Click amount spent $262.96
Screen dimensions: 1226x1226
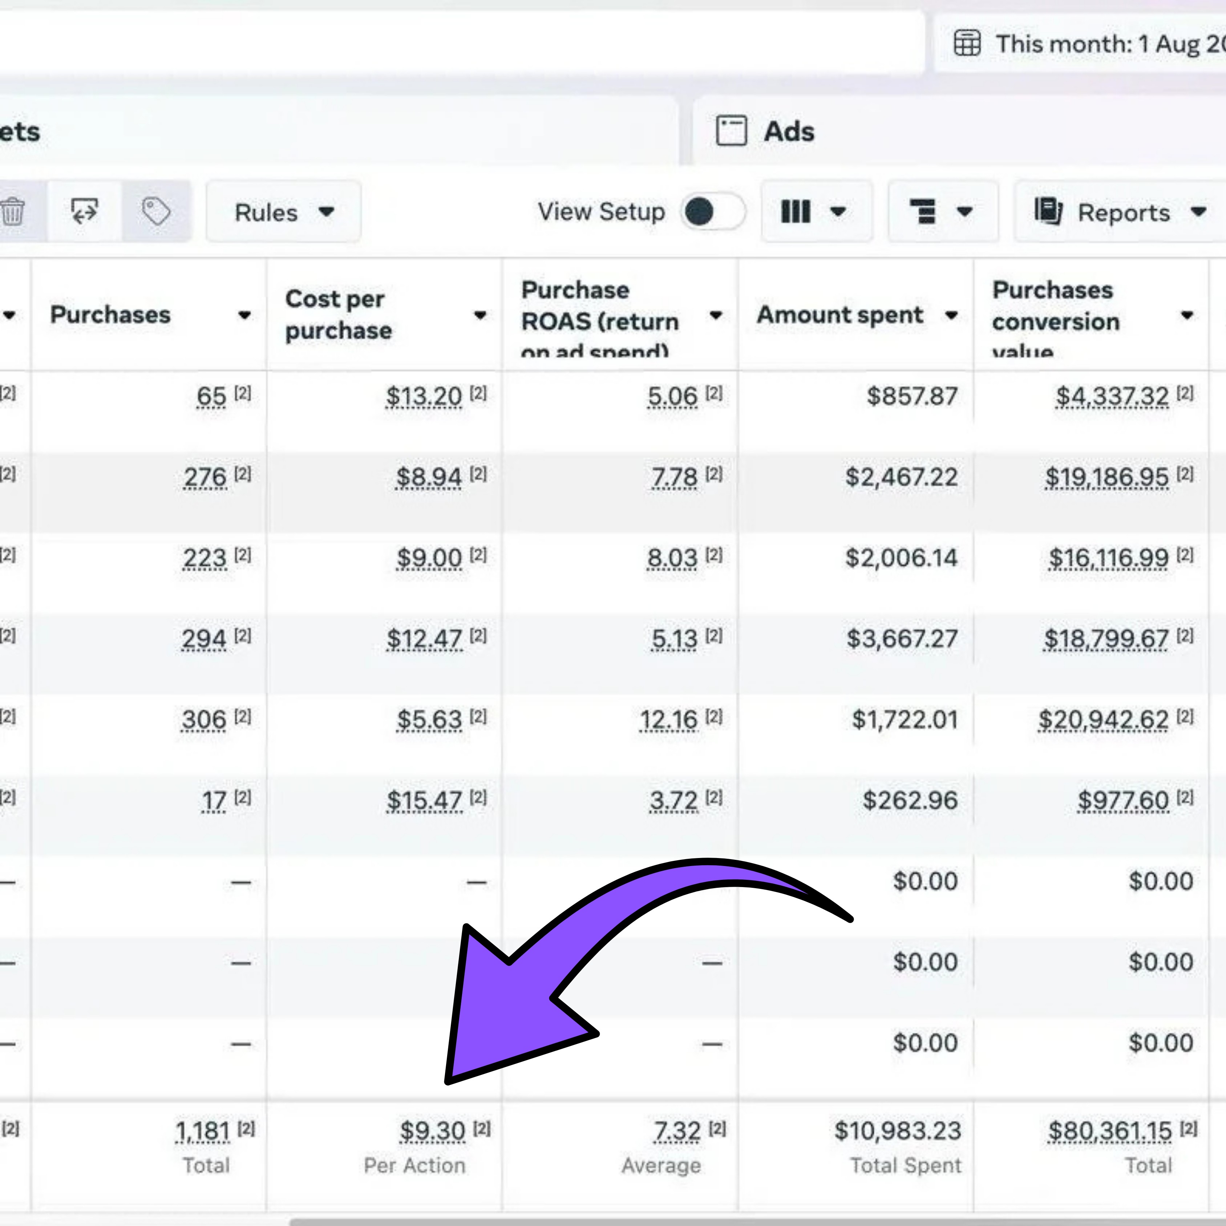(910, 801)
